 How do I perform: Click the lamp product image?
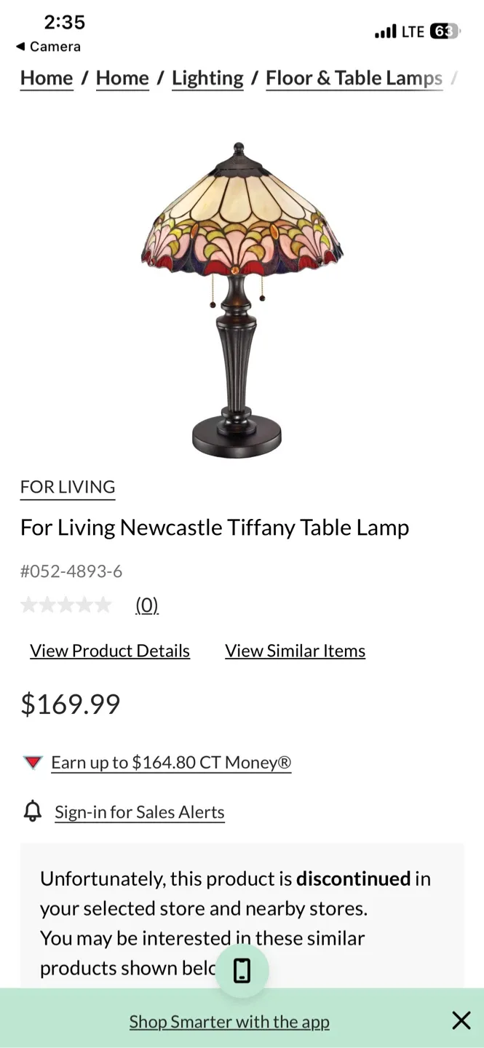pos(242,291)
